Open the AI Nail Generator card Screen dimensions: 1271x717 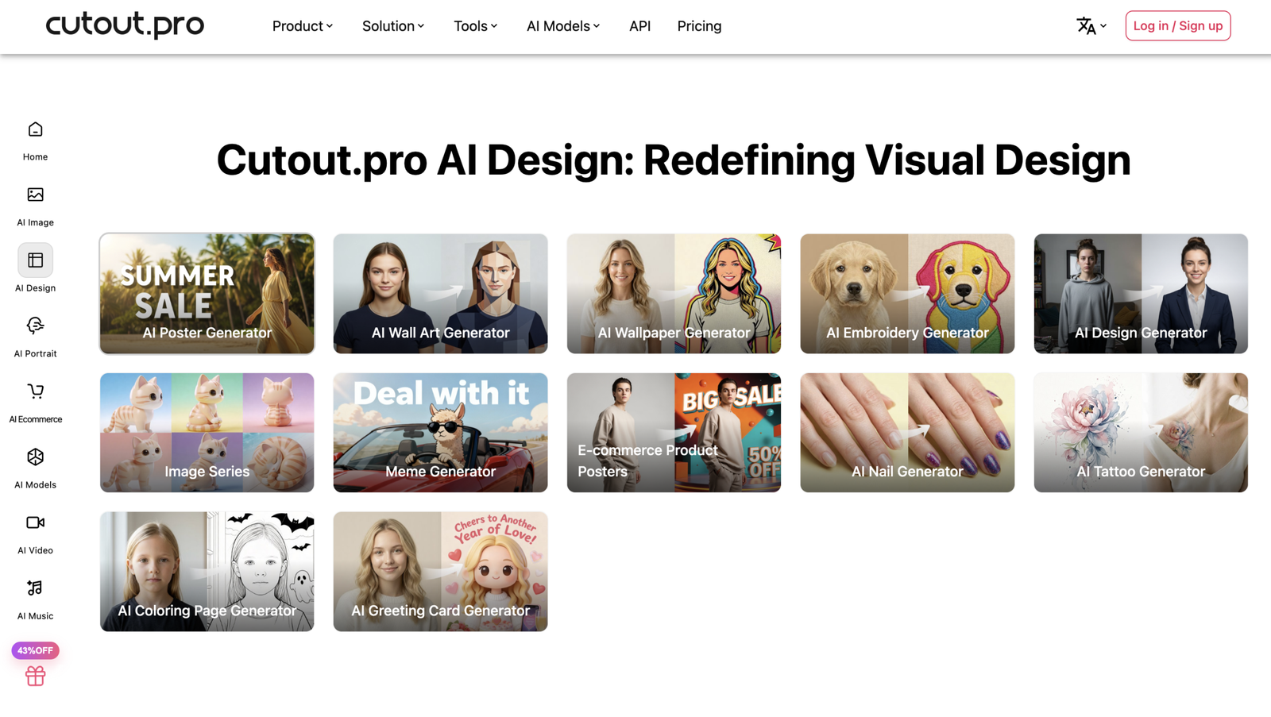pyautogui.click(x=907, y=433)
